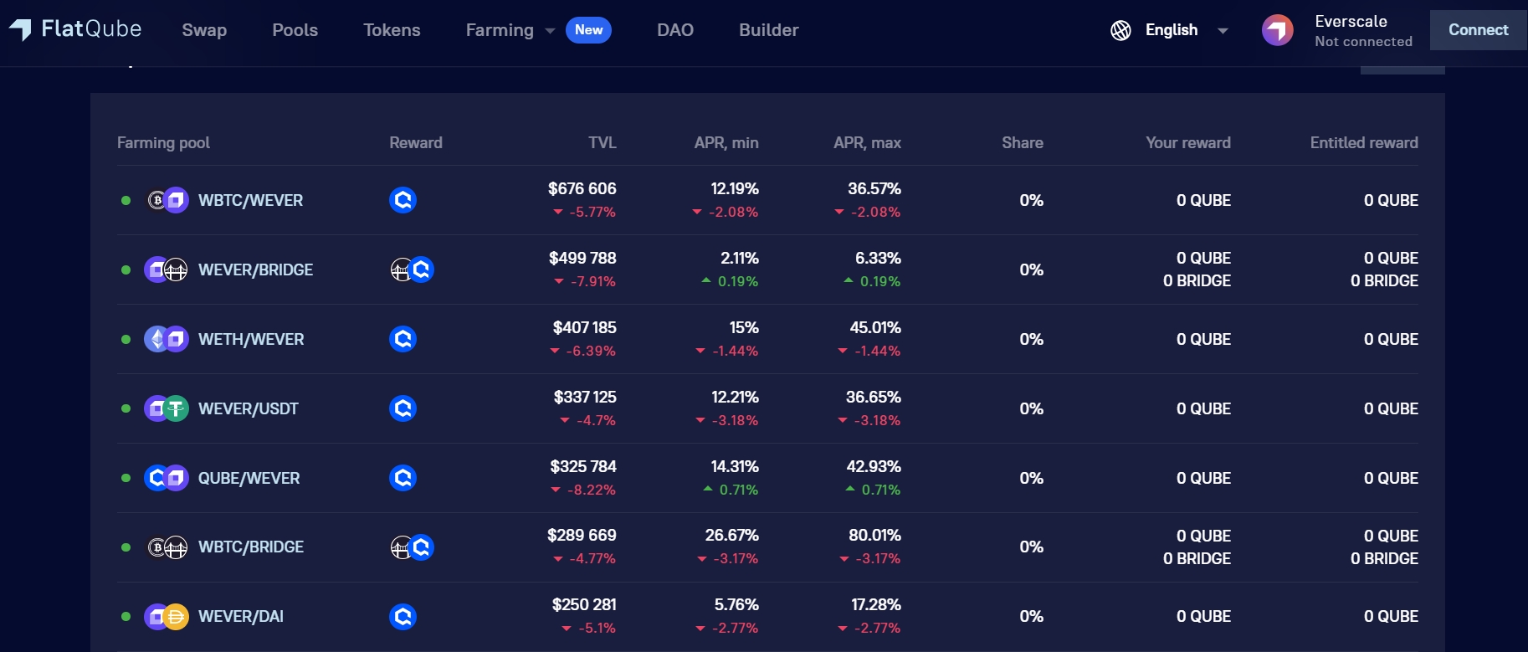Click the globe language icon
This screenshot has height=652, width=1528.
coord(1120,30)
